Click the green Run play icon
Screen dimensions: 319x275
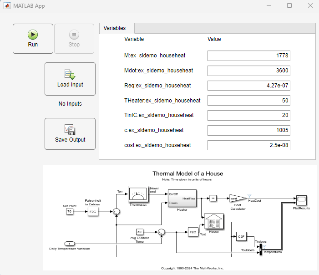(33, 35)
